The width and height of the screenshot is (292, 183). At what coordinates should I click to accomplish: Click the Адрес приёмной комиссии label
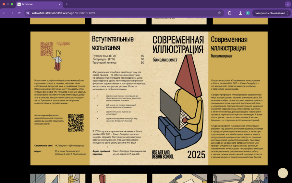click(x=101, y=152)
